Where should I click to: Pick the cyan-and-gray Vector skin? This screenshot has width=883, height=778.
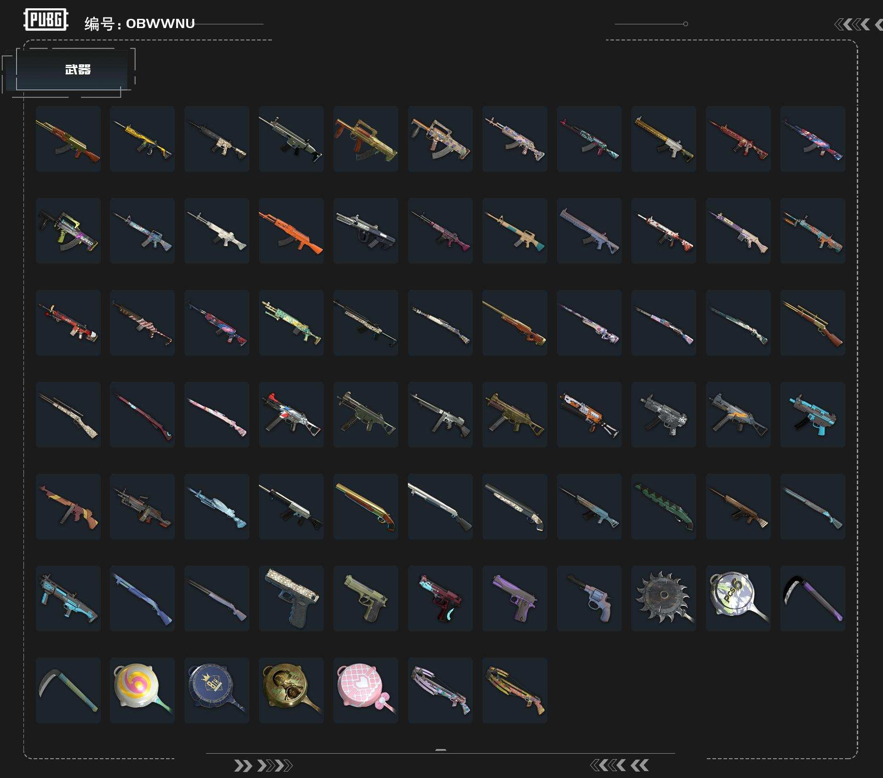point(68,598)
